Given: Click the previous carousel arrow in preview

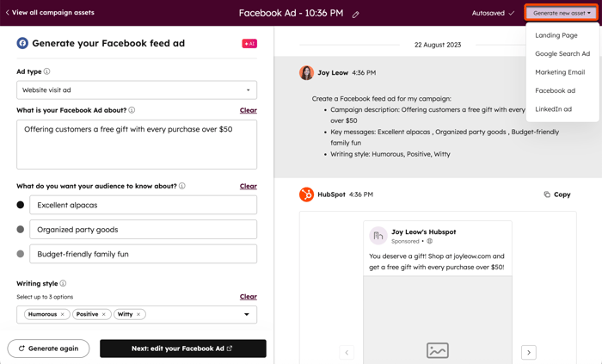Looking at the screenshot, I should [347, 352].
